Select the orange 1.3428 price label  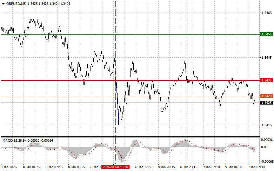tap(267, 96)
